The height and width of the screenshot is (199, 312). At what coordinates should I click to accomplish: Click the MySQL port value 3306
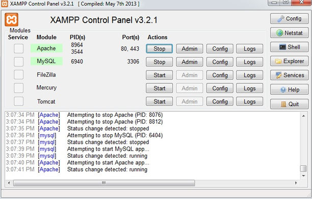(x=133, y=62)
